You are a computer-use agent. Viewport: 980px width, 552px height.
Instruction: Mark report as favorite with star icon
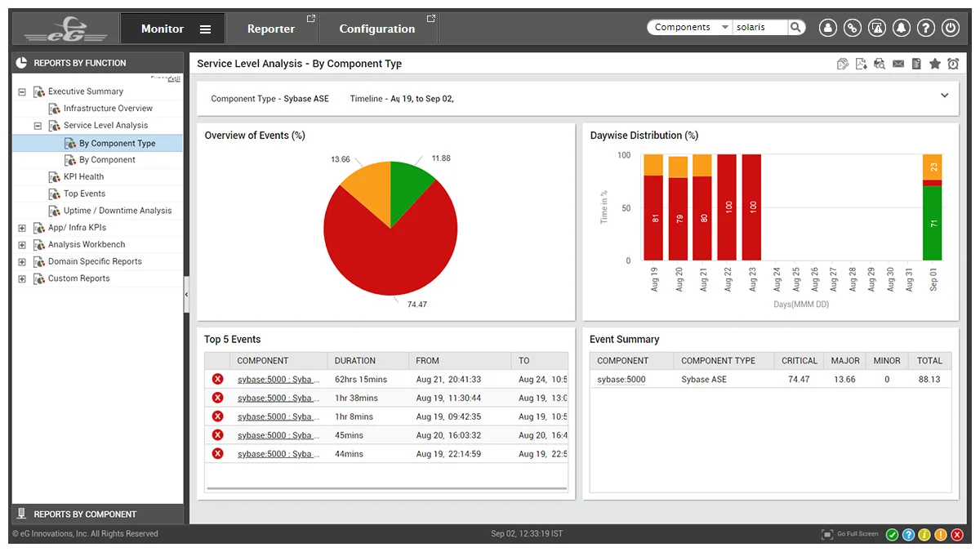click(x=935, y=64)
